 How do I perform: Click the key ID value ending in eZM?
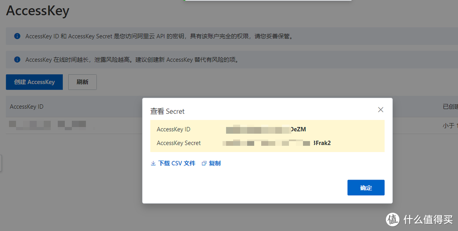266,129
